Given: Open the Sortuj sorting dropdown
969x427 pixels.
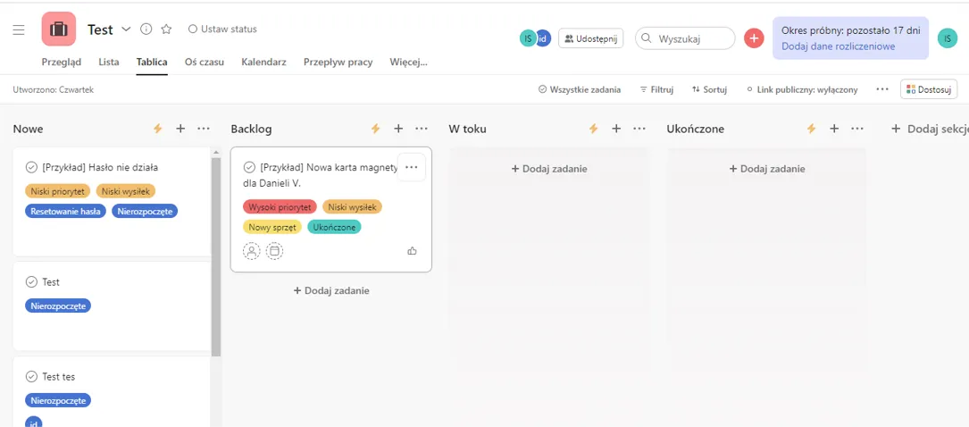Looking at the screenshot, I should (x=709, y=89).
